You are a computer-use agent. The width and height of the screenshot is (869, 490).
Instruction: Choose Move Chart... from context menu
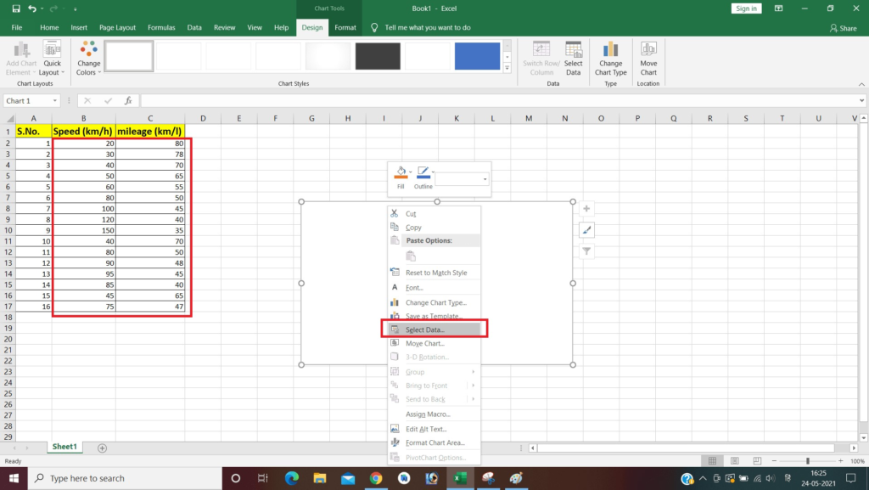[x=434, y=344]
